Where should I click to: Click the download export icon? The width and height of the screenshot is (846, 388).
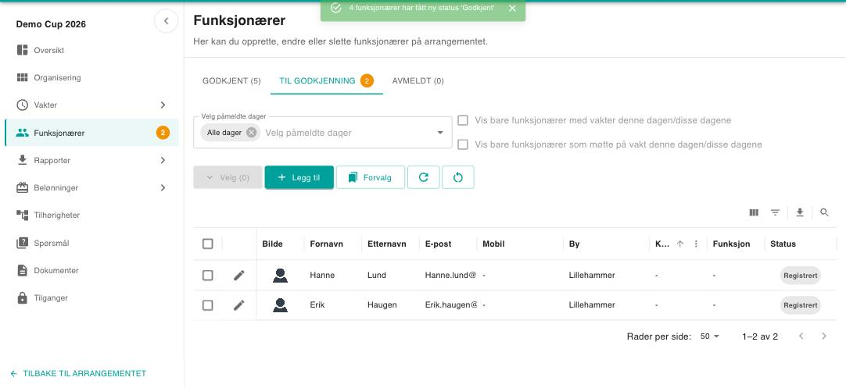pyautogui.click(x=800, y=213)
